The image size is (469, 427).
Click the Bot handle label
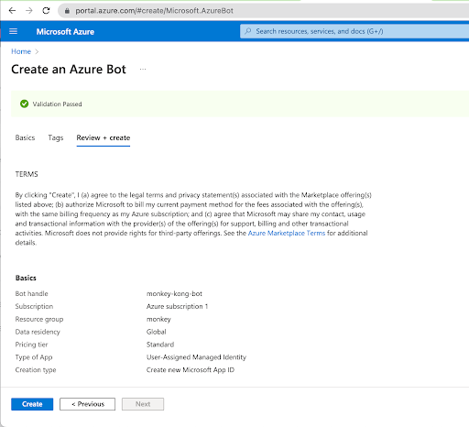pos(31,293)
